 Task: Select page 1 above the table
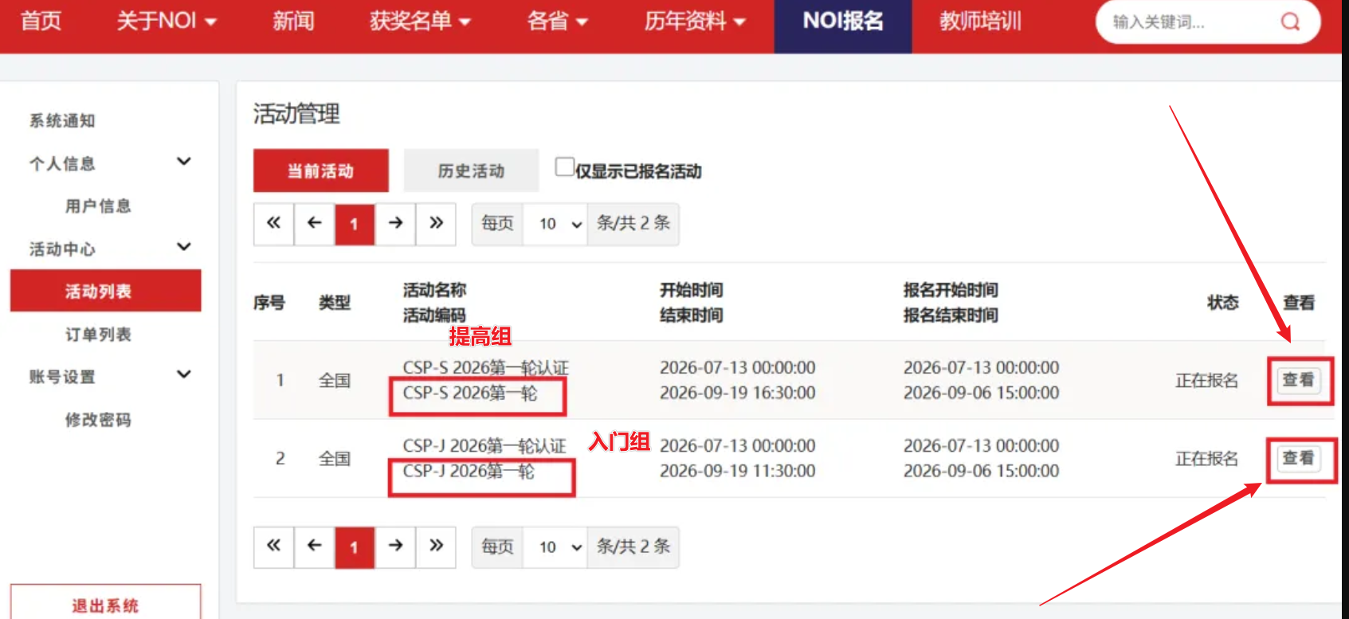tap(355, 224)
